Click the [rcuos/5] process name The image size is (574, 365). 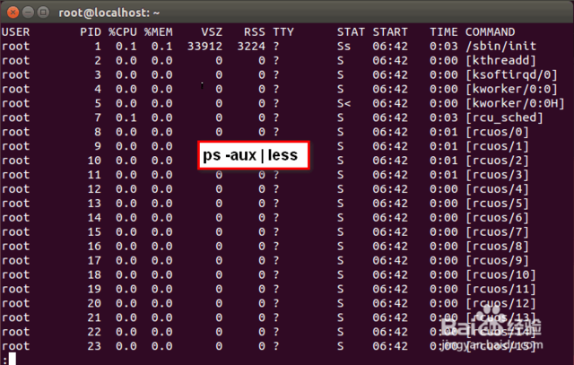point(497,204)
